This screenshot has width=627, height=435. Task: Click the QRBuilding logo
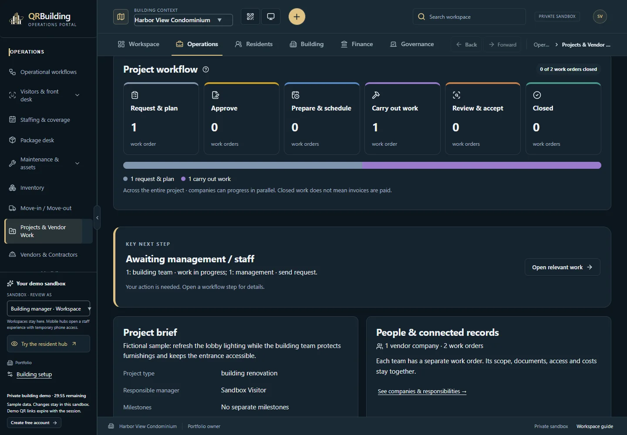(43, 19)
